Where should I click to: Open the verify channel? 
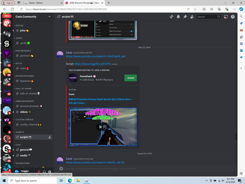pos(33,43)
